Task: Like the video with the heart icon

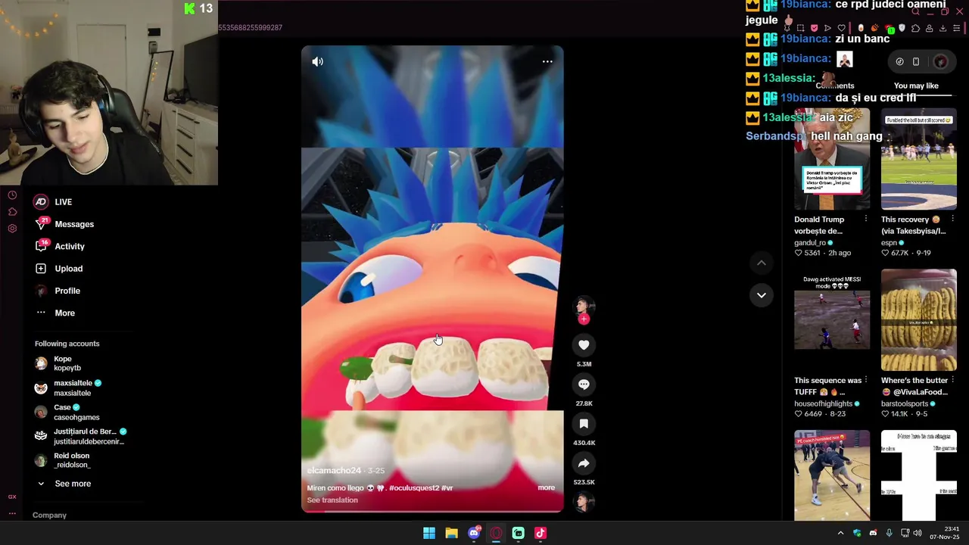Action: pyautogui.click(x=584, y=345)
